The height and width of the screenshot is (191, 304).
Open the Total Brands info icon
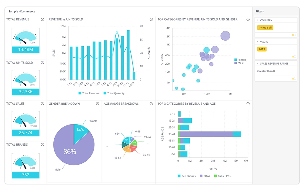pos(42,145)
